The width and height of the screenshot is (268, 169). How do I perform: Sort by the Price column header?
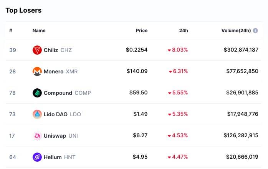click(x=142, y=31)
